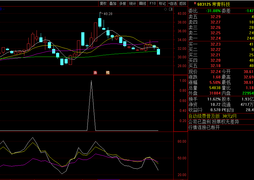Click PE(动) value 28.4
This screenshot has height=180, width=254.
[x=250, y=110]
